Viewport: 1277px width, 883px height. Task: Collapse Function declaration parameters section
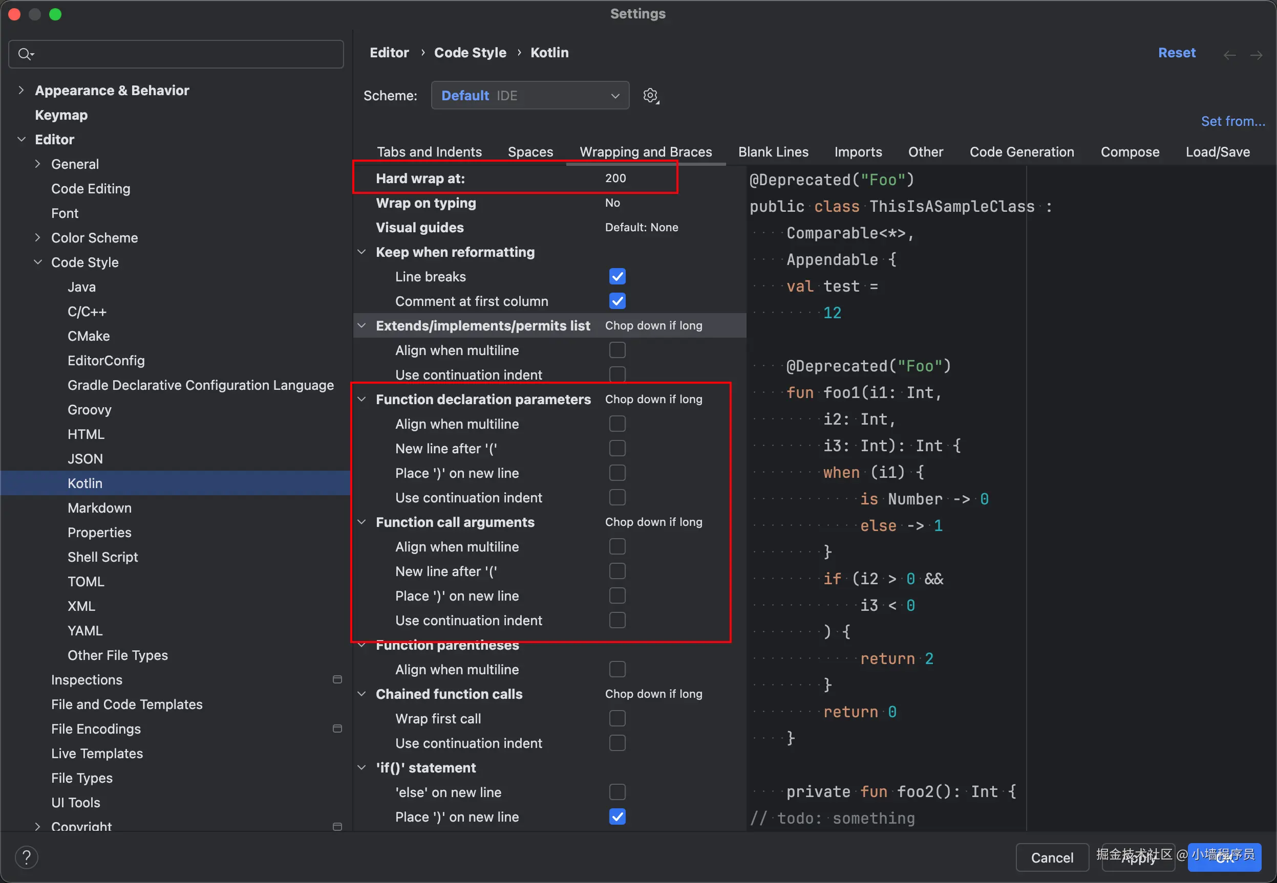pyautogui.click(x=361, y=399)
